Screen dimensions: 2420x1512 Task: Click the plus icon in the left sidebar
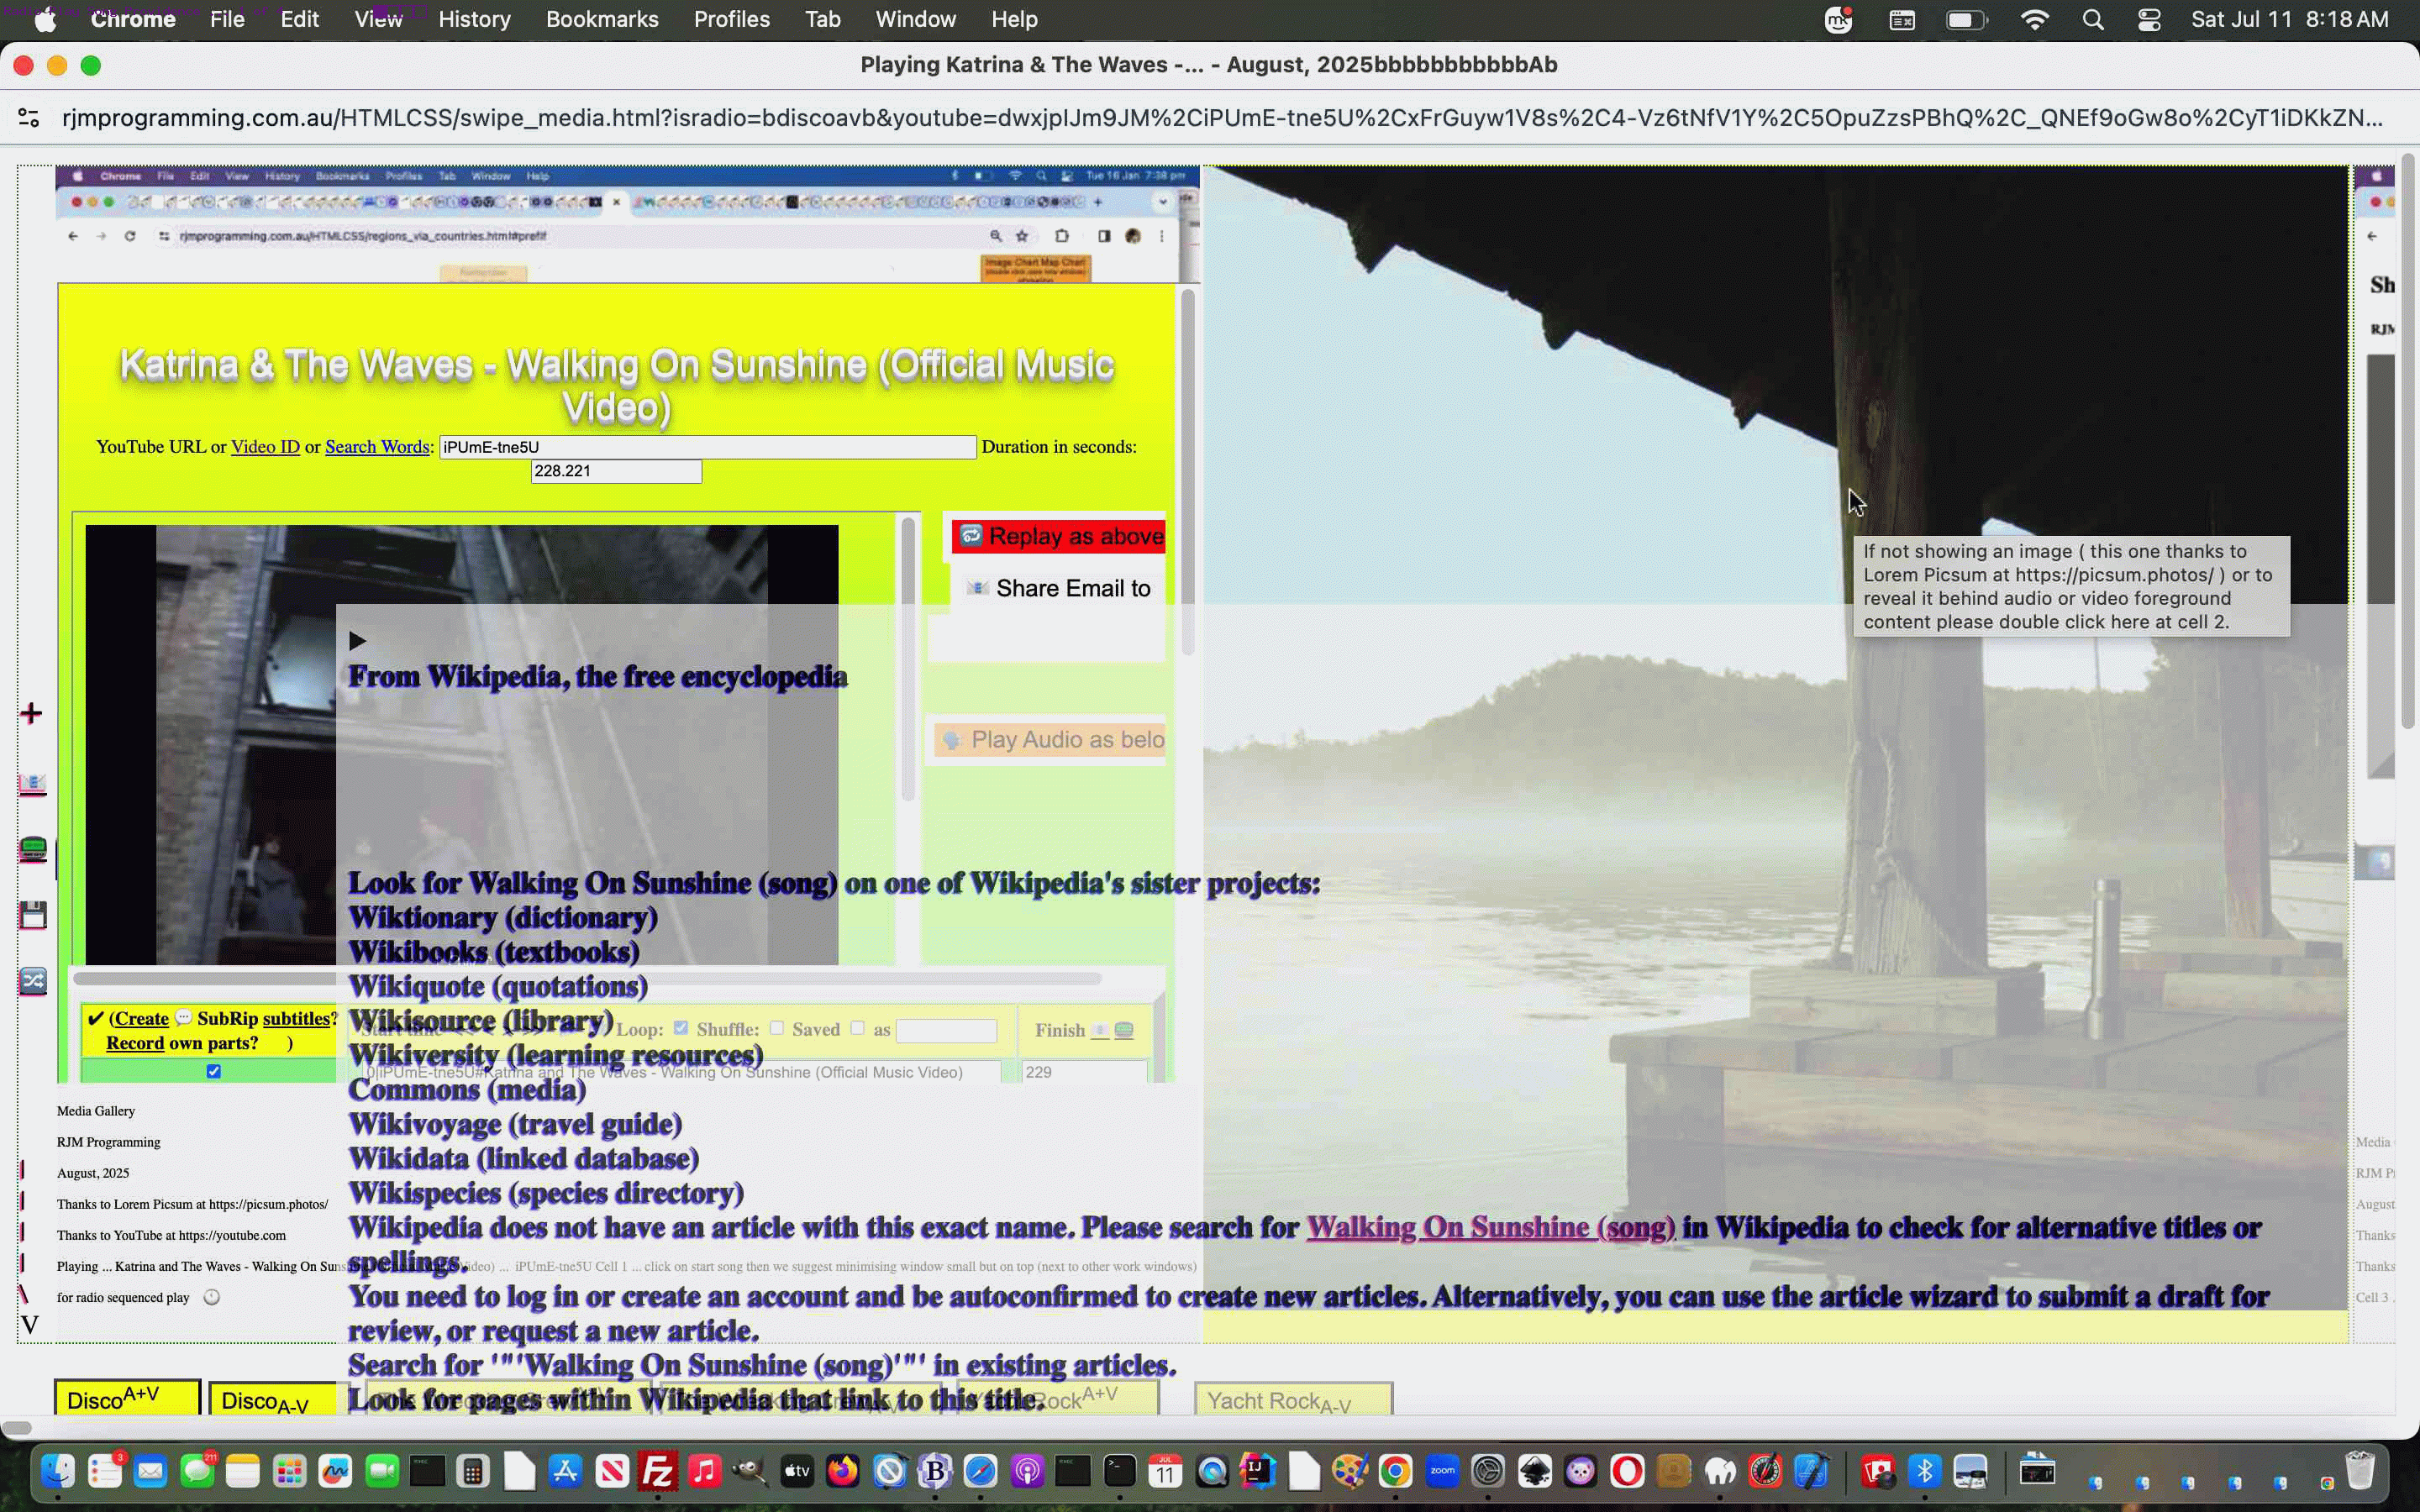tap(31, 713)
